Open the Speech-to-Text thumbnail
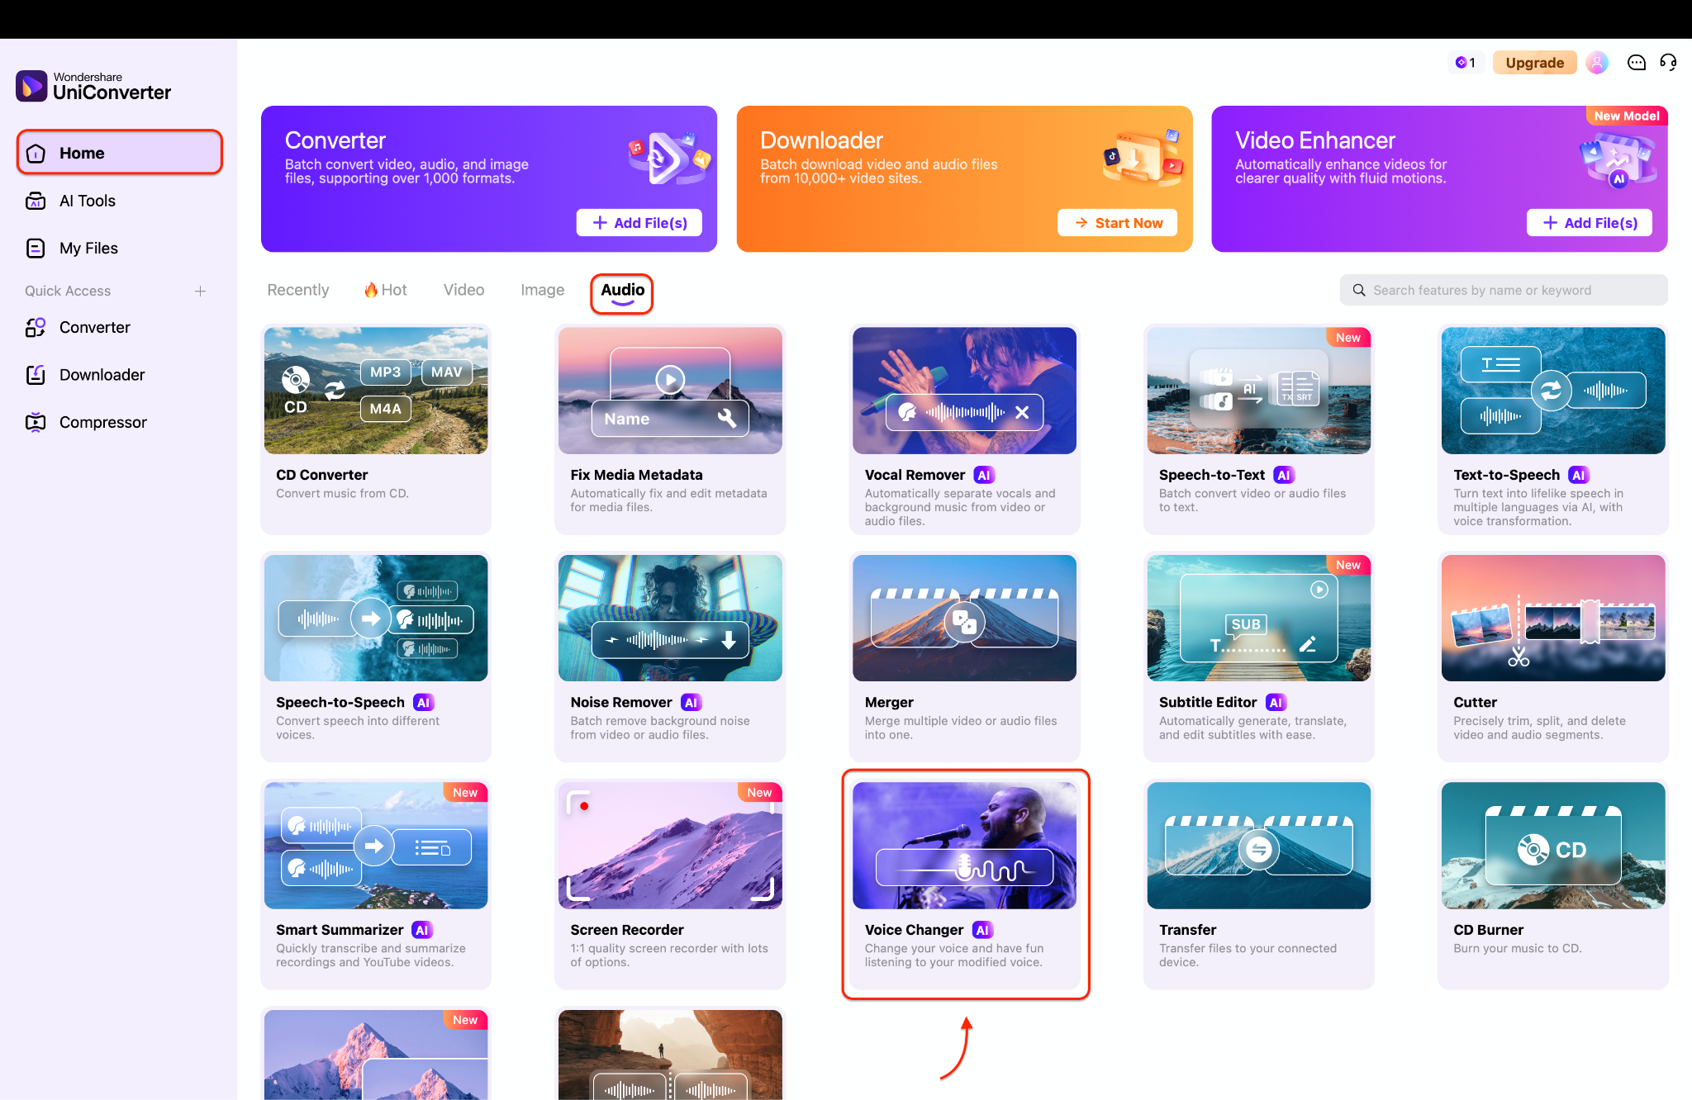 coord(1259,391)
